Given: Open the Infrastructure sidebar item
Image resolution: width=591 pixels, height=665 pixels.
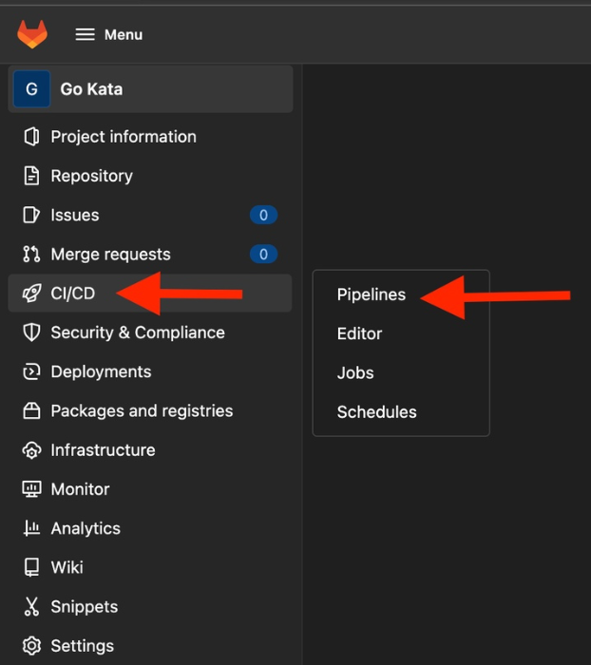Looking at the screenshot, I should (x=103, y=450).
